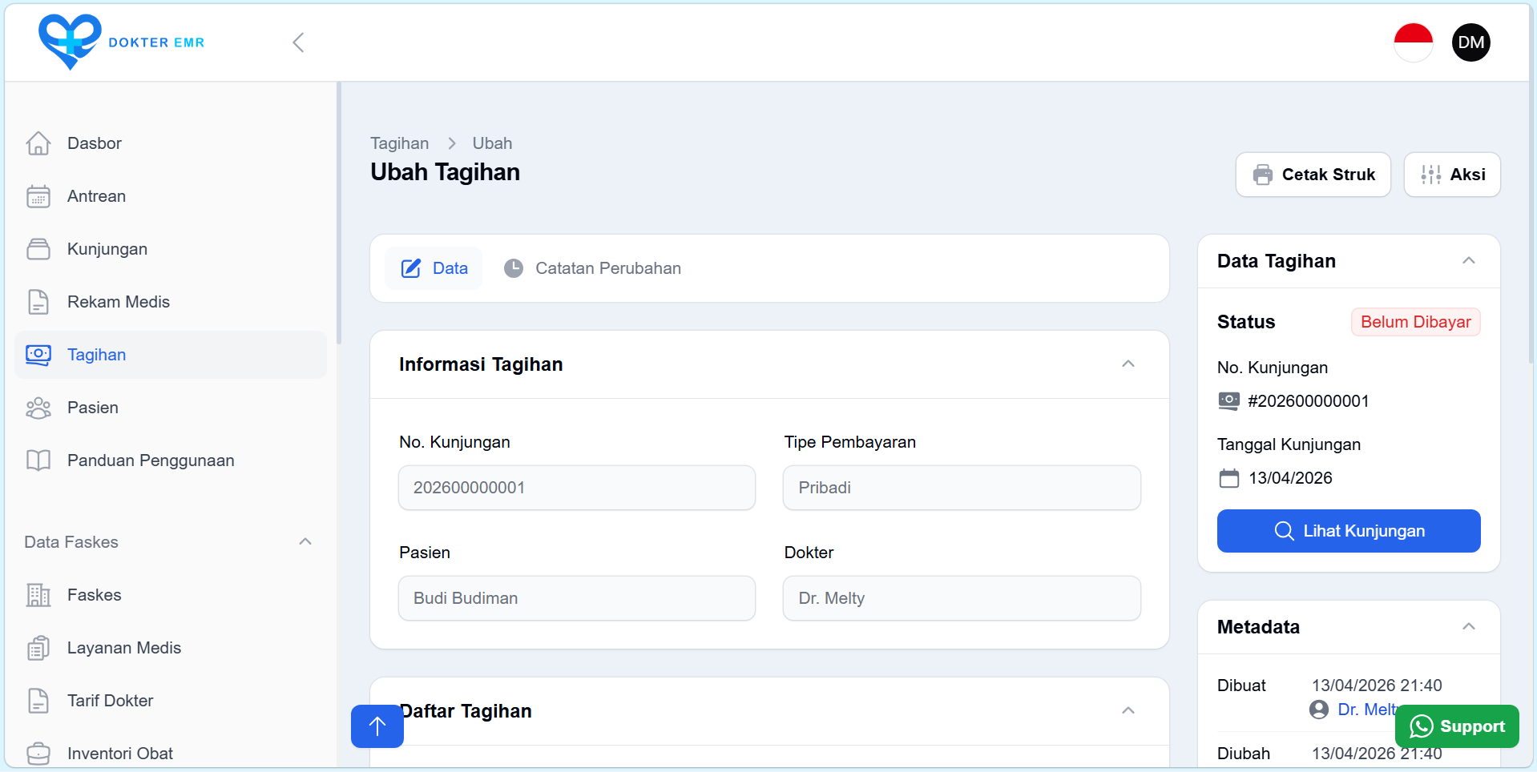
Task: Click the Belum Dibayar status badge
Action: (x=1415, y=322)
